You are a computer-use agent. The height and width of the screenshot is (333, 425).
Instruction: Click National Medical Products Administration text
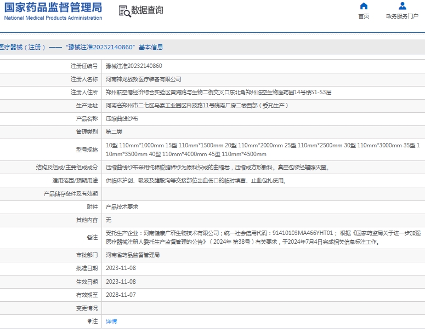[x=53, y=18]
